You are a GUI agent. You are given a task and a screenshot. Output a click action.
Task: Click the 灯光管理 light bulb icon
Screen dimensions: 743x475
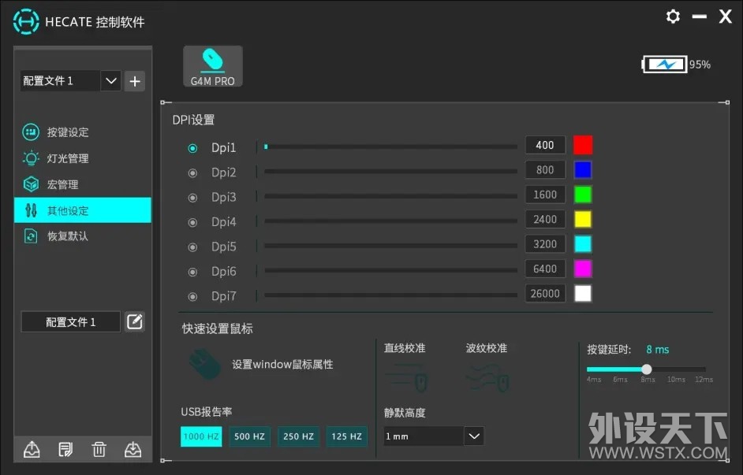click(x=31, y=158)
